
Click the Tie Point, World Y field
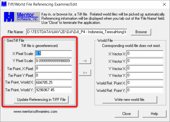coord(53,90)
